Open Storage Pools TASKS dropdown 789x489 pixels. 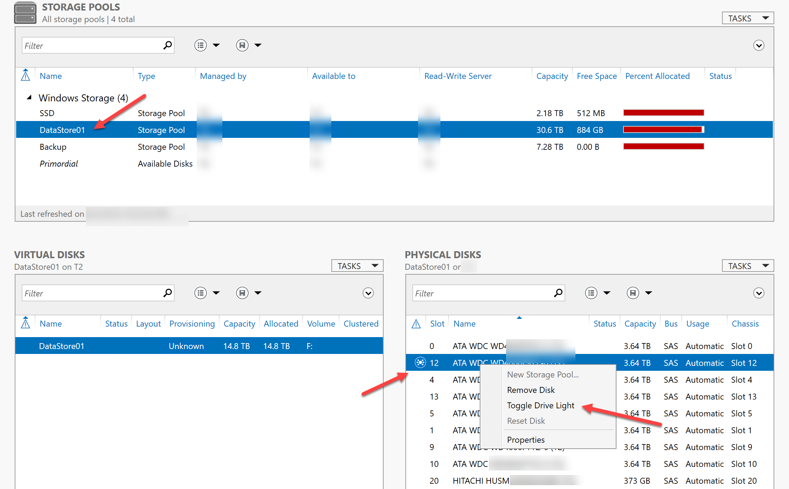(748, 18)
